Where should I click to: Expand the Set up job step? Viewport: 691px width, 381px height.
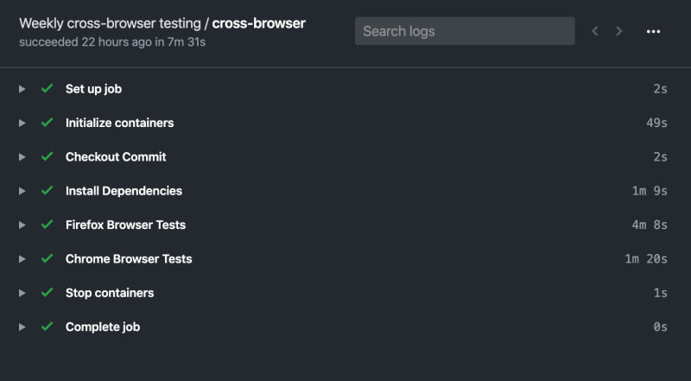tap(22, 89)
